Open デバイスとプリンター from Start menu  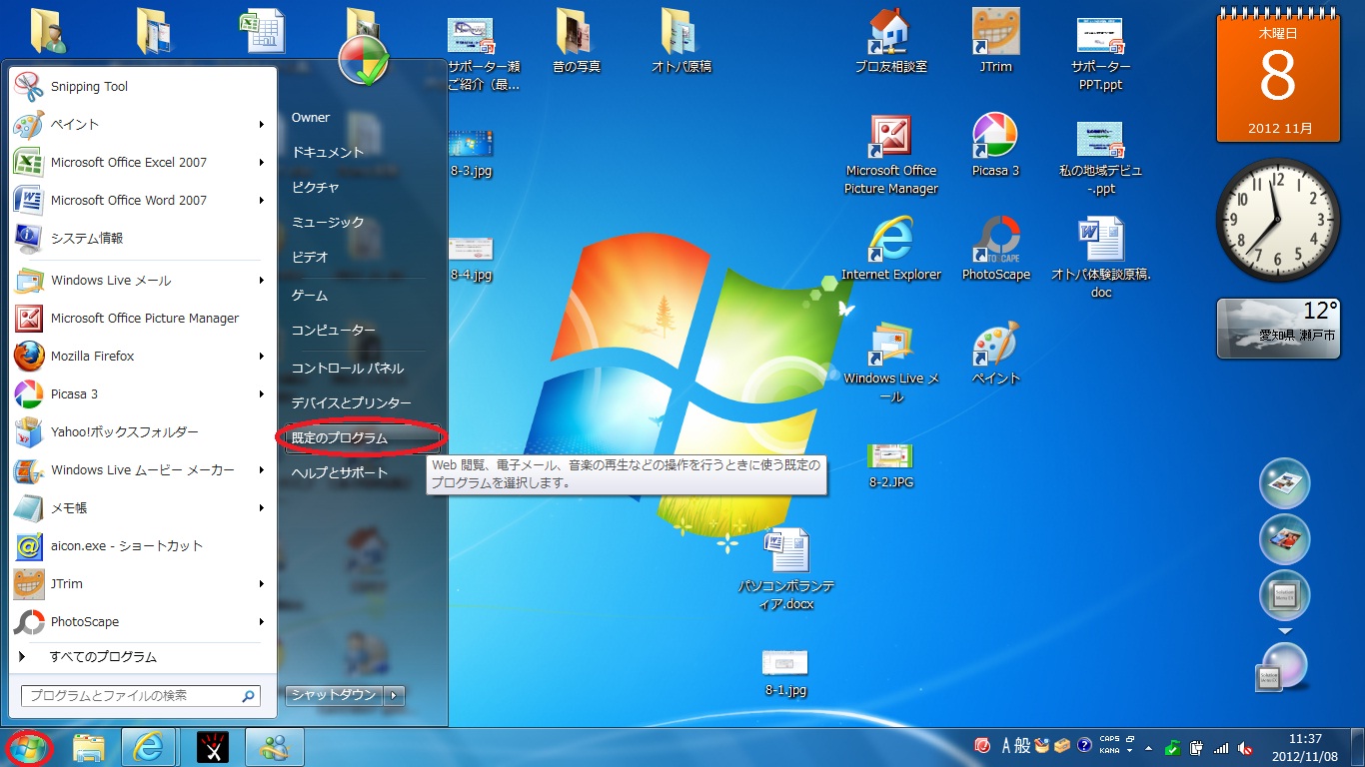(360, 402)
